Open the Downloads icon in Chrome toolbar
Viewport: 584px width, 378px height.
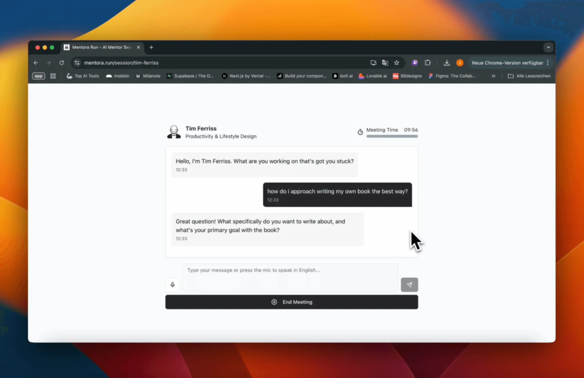tap(447, 63)
